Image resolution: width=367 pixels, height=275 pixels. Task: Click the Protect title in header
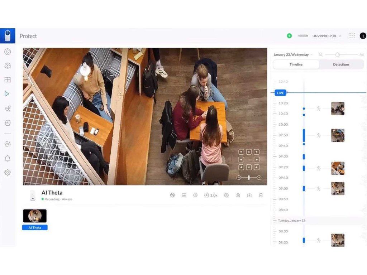tap(28, 36)
